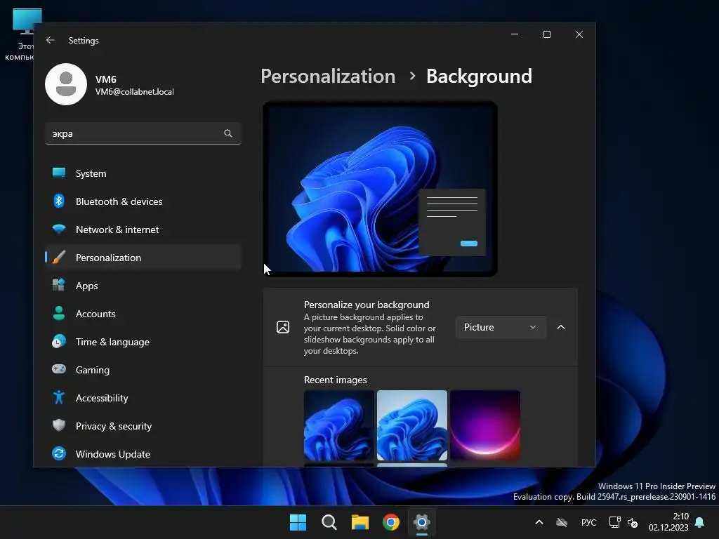Image resolution: width=719 pixels, height=539 pixels.
Task: Click the Privacy & security shield icon
Action: pos(59,425)
